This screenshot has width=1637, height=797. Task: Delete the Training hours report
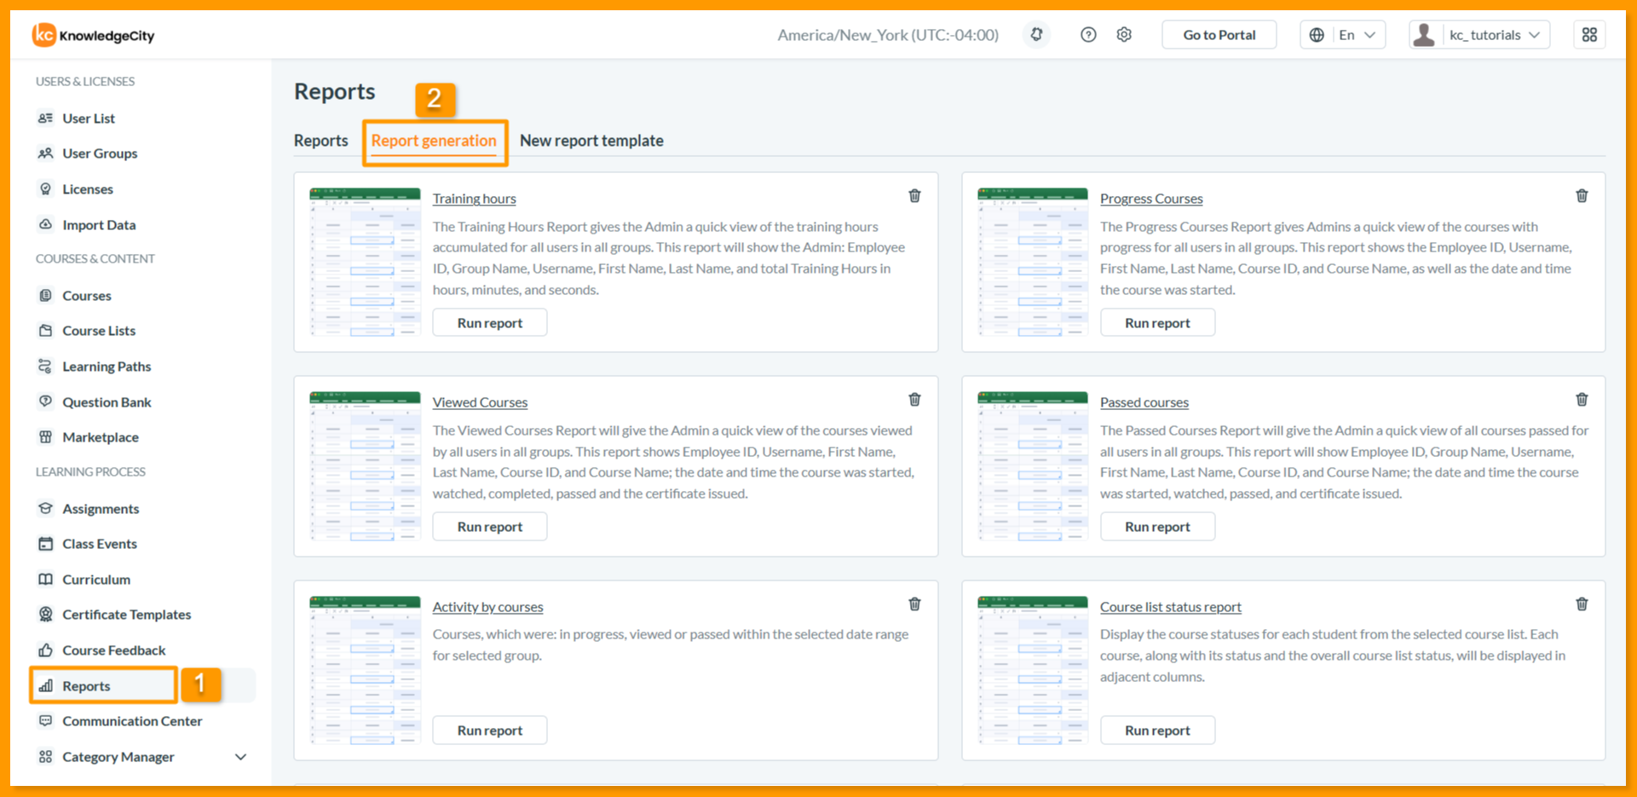[x=914, y=196]
